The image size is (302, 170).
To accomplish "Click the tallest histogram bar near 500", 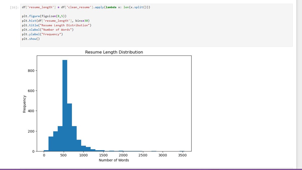I will 65,105.
